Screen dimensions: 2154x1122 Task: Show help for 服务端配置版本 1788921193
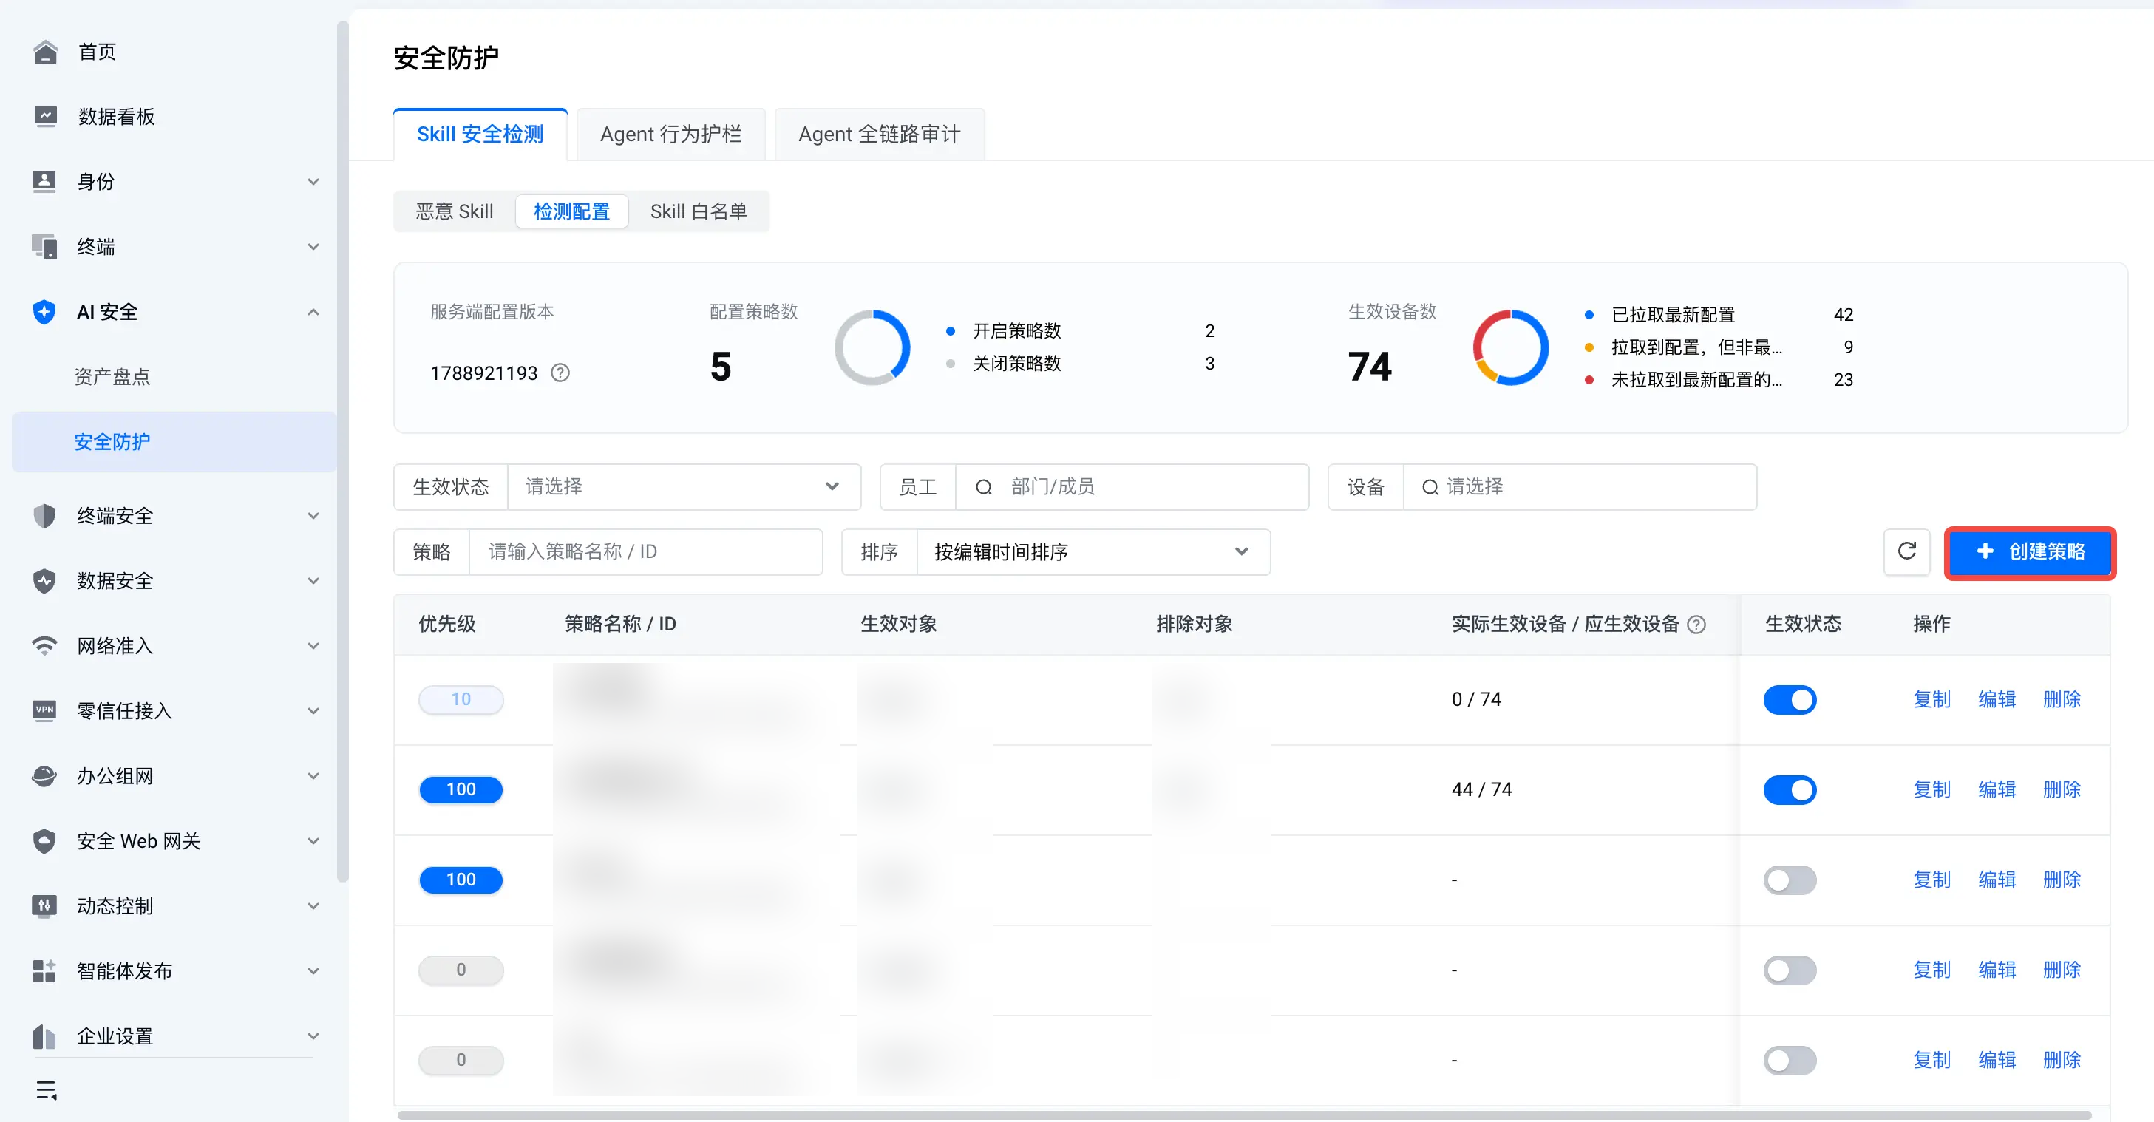click(x=560, y=373)
